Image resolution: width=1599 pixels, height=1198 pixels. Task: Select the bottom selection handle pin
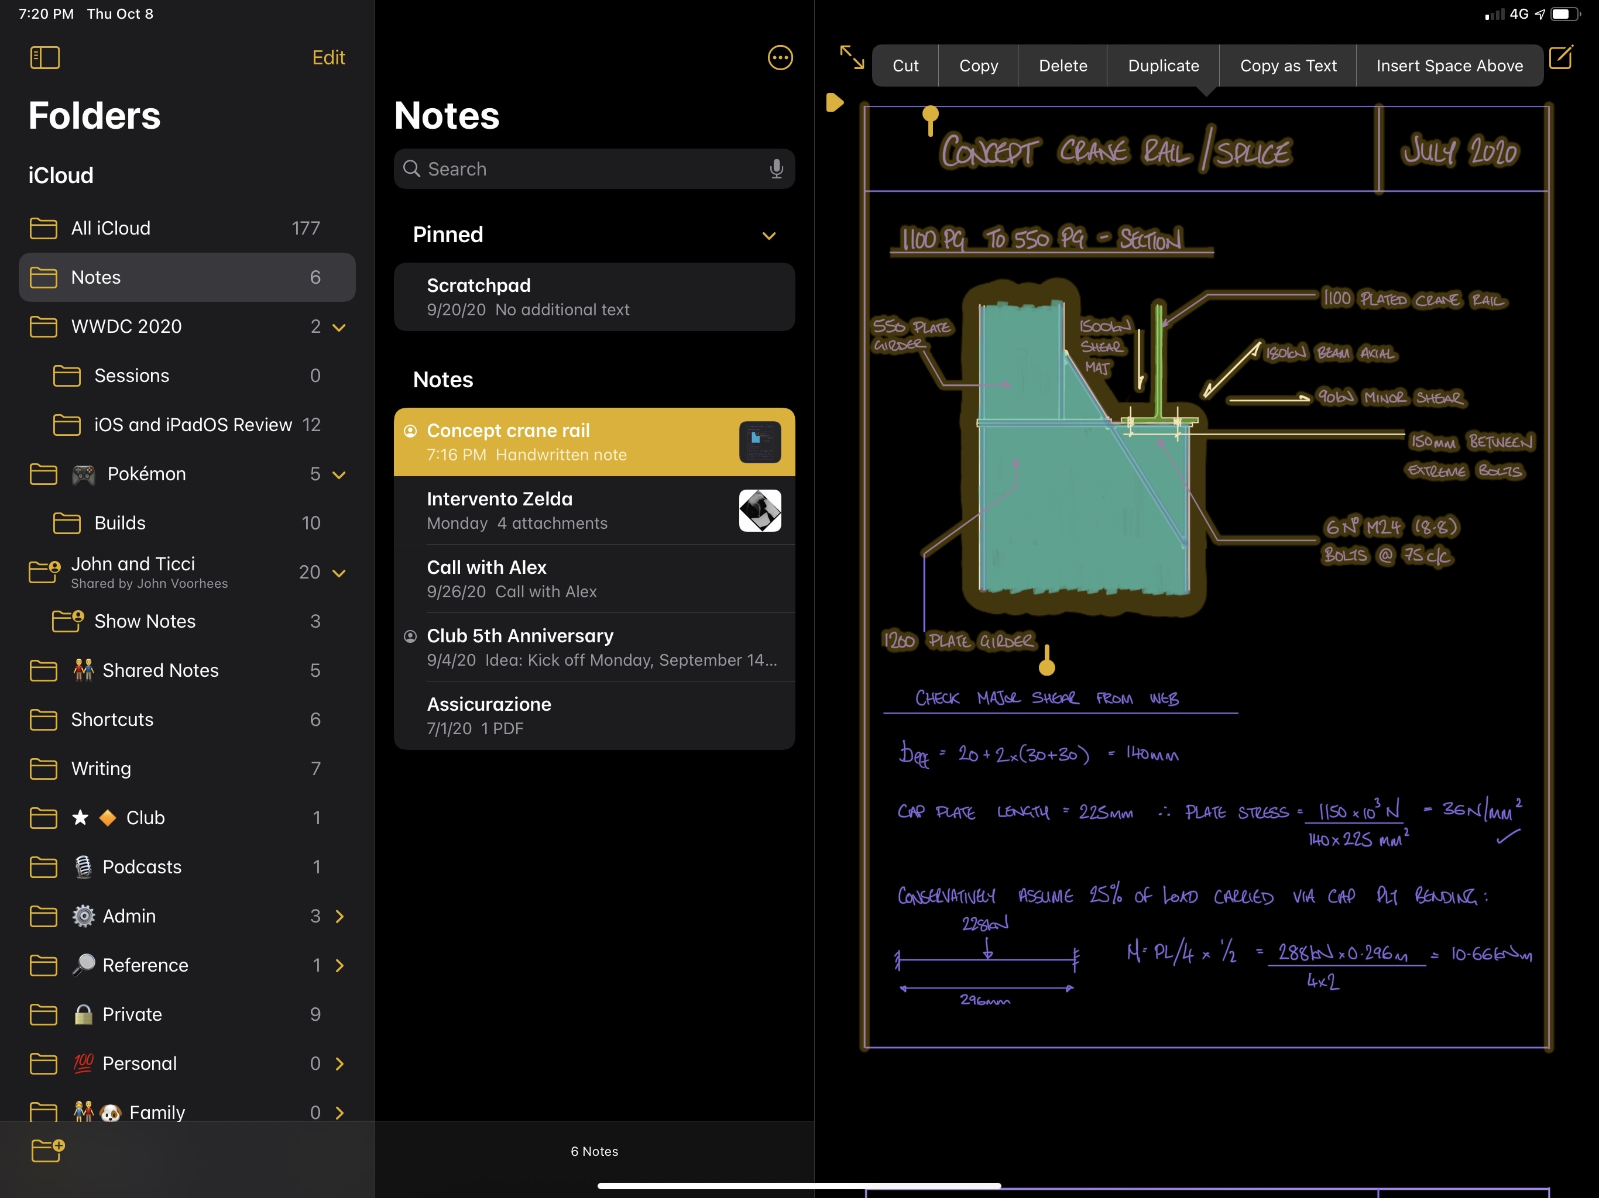(x=1046, y=660)
